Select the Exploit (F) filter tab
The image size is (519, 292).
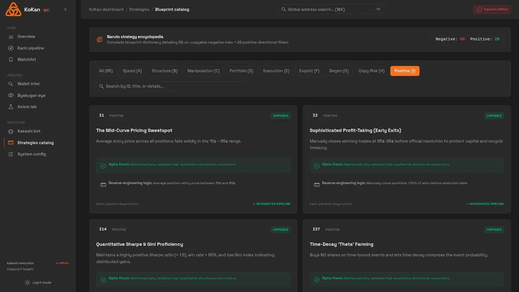309,71
